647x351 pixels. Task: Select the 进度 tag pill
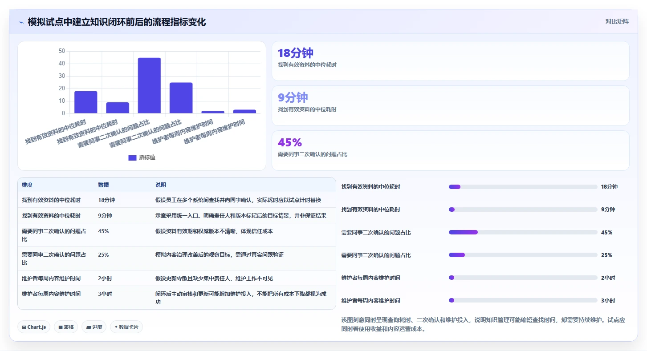tap(94, 327)
